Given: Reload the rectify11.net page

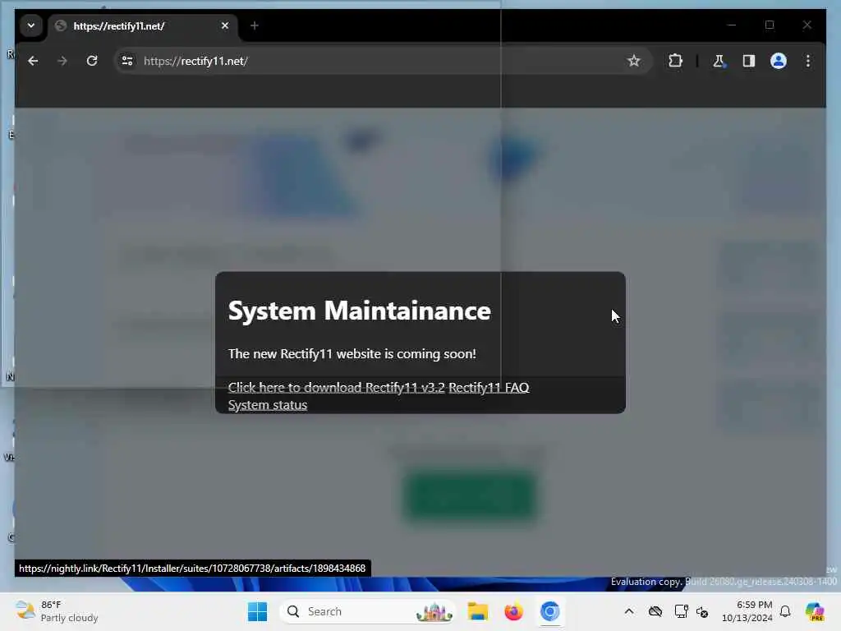Looking at the screenshot, I should [x=92, y=61].
